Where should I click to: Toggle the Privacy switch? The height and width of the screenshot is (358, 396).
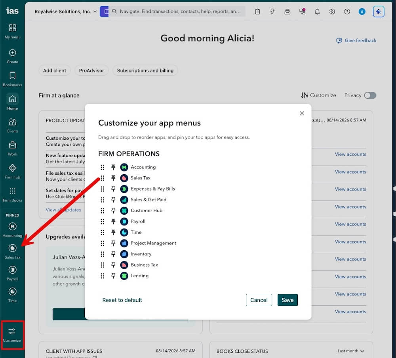(x=370, y=95)
